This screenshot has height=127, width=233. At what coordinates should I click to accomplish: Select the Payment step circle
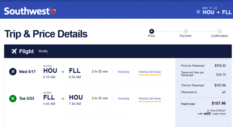click(185, 31)
